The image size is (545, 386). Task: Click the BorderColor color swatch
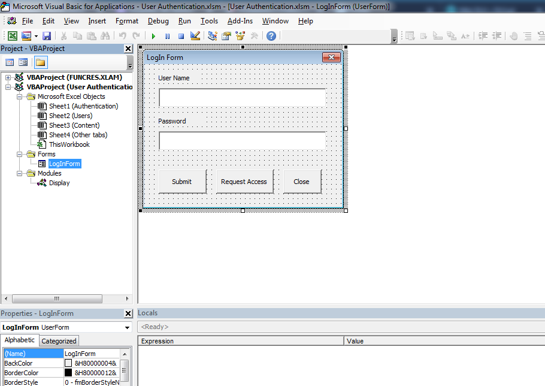pyautogui.click(x=68, y=372)
